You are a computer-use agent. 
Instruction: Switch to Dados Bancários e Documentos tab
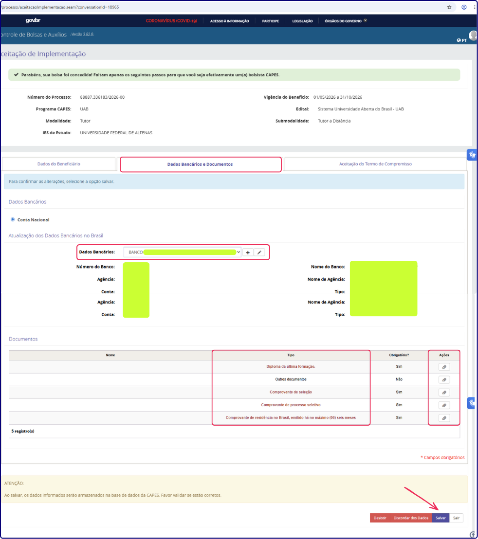point(201,164)
